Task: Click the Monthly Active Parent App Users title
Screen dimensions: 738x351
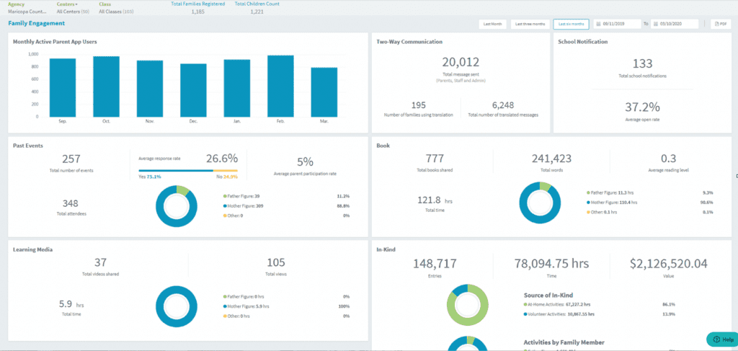Action: pos(55,42)
